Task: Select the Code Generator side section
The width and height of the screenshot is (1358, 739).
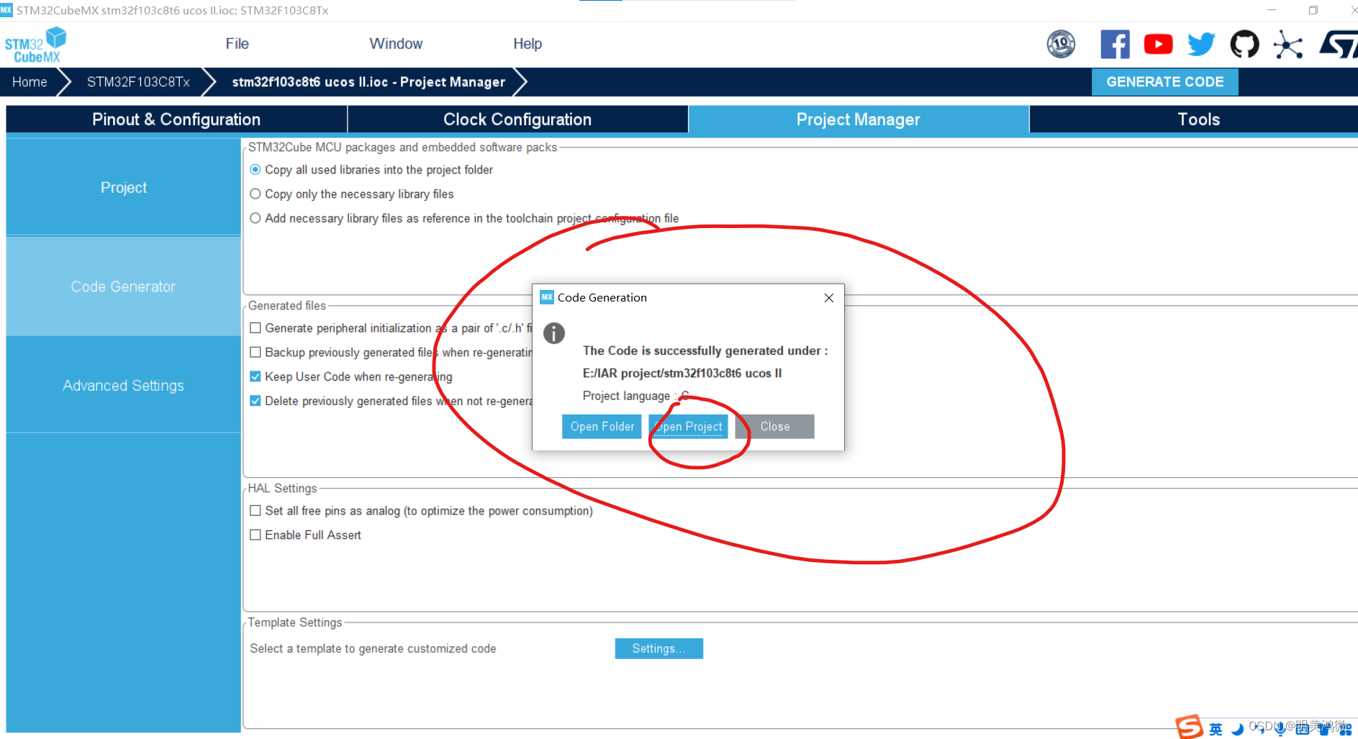Action: [x=123, y=286]
